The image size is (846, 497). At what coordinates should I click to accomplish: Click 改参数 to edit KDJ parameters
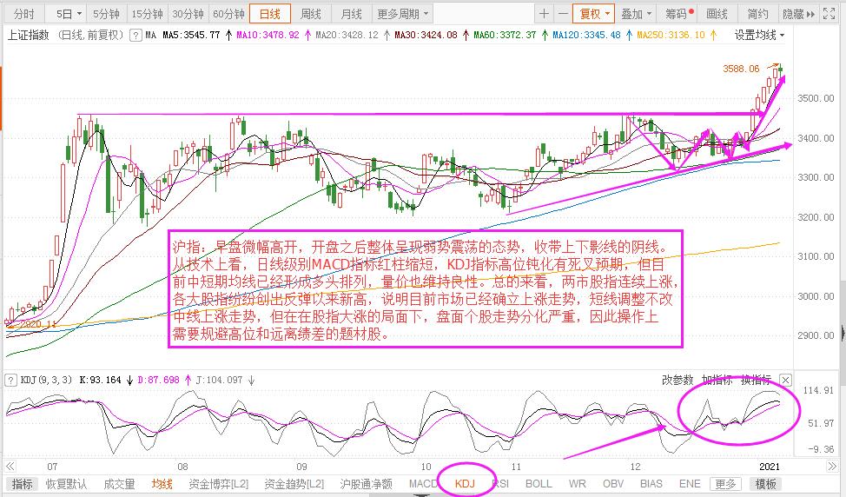[x=677, y=380]
